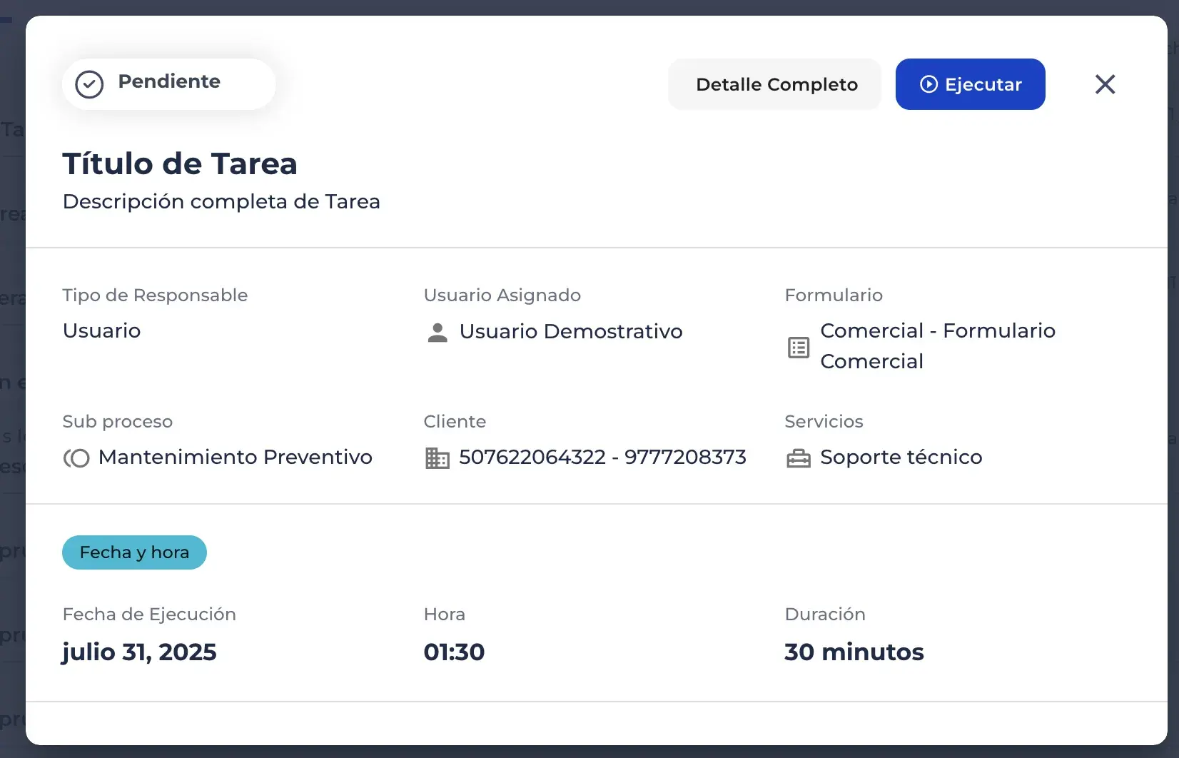Image resolution: width=1179 pixels, height=758 pixels.
Task: Click the sub proceso circle icon
Action: click(x=76, y=458)
